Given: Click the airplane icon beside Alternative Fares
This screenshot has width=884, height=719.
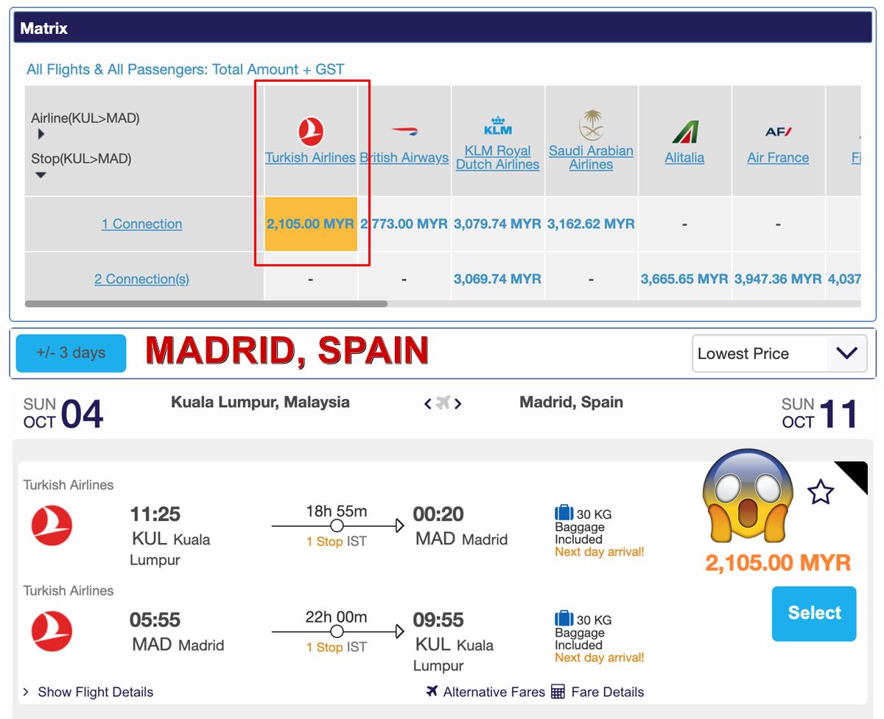Looking at the screenshot, I should click(432, 691).
